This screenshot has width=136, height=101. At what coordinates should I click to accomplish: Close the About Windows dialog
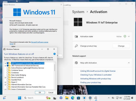pyautogui.click(x=61, y=5)
